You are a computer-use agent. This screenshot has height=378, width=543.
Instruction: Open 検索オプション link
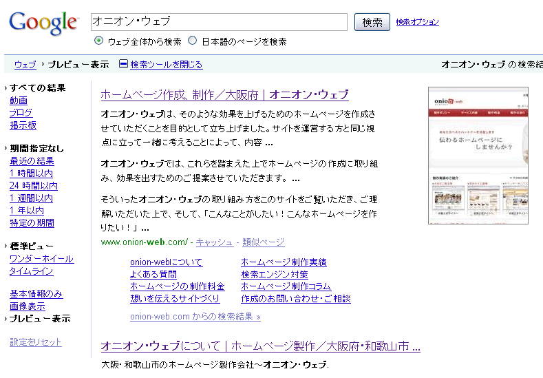417,22
